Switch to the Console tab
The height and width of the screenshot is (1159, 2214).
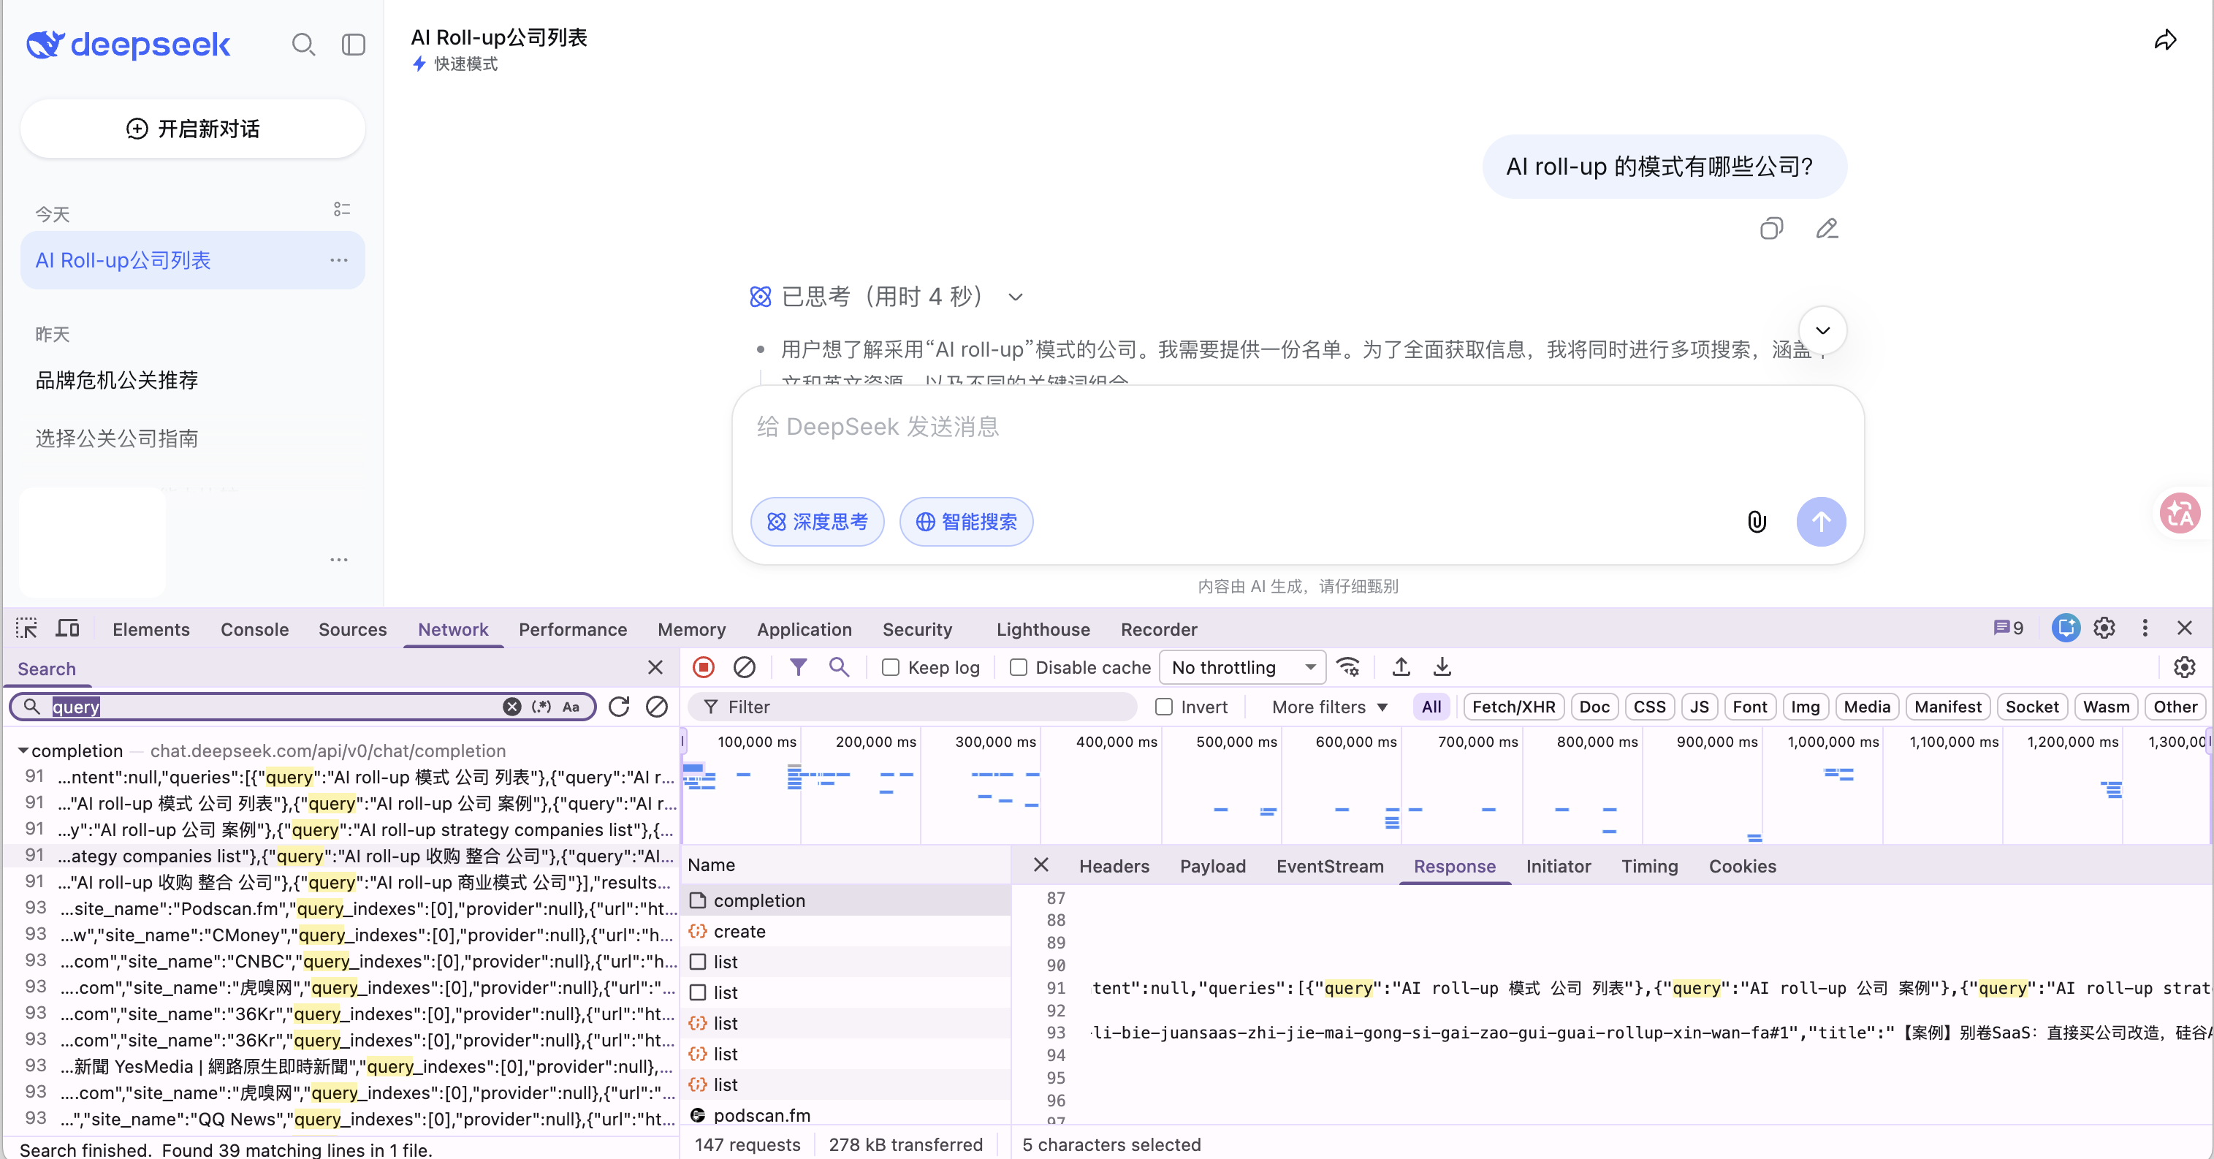[x=254, y=629]
